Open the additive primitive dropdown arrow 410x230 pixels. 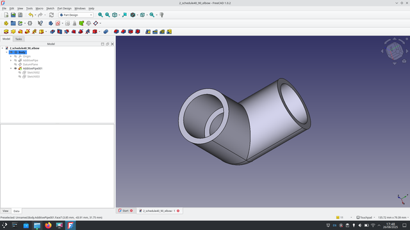point(46,31)
